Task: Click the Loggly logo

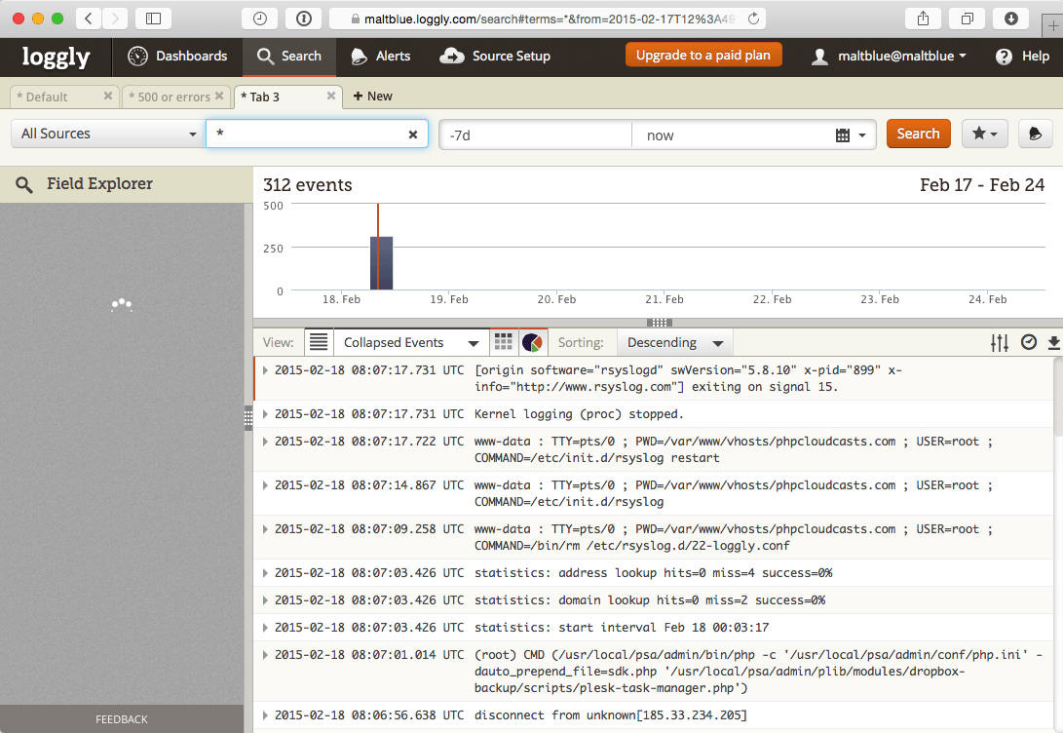Action: (56, 57)
